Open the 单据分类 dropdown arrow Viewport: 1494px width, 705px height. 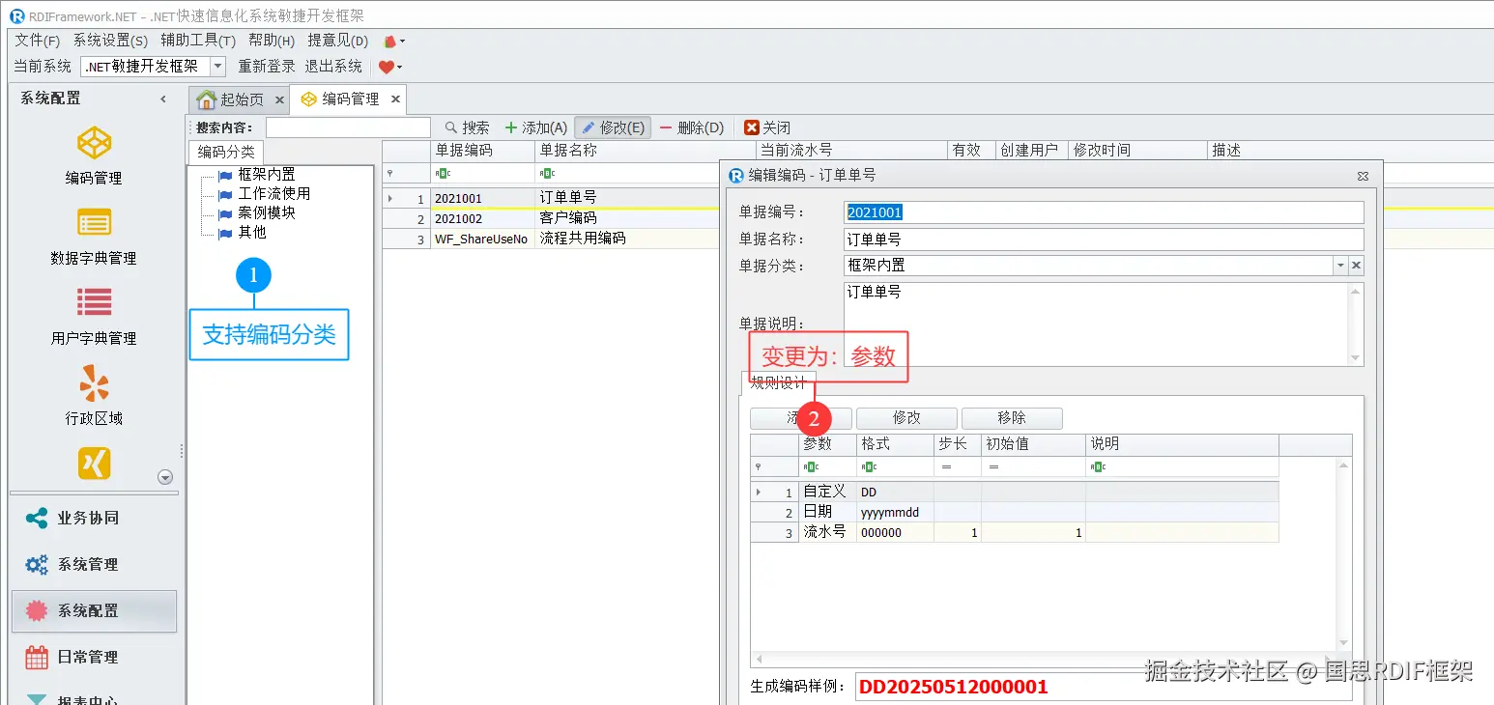[x=1340, y=266]
